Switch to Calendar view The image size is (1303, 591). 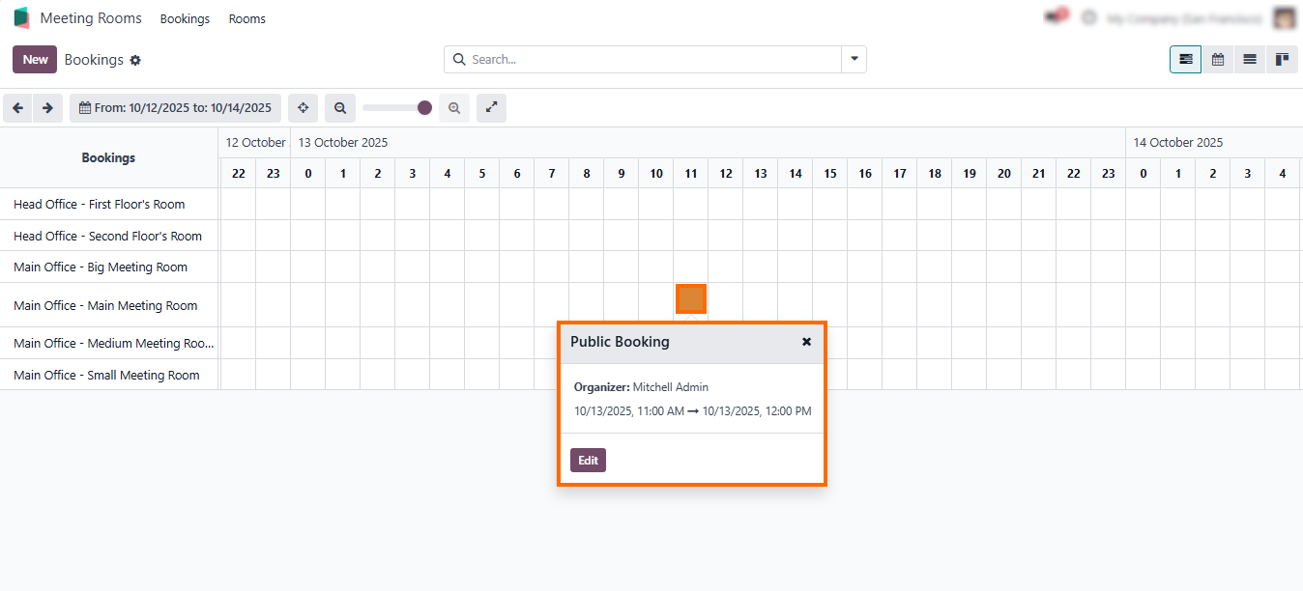tap(1218, 60)
